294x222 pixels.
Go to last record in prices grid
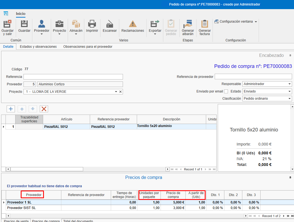click(292, 216)
